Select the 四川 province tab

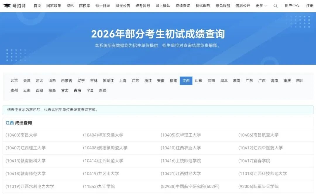[300, 81]
